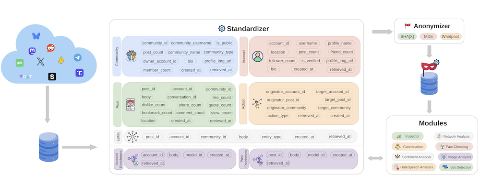480x175 pixels.
Task: Click the community_username field
Action: [x=192, y=43]
